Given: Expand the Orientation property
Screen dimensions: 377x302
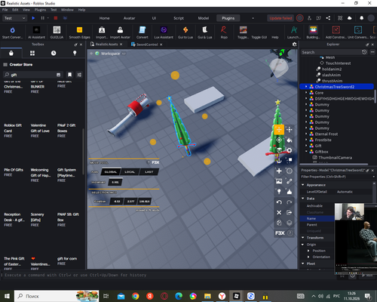Looking at the screenshot, I should pos(308,257).
